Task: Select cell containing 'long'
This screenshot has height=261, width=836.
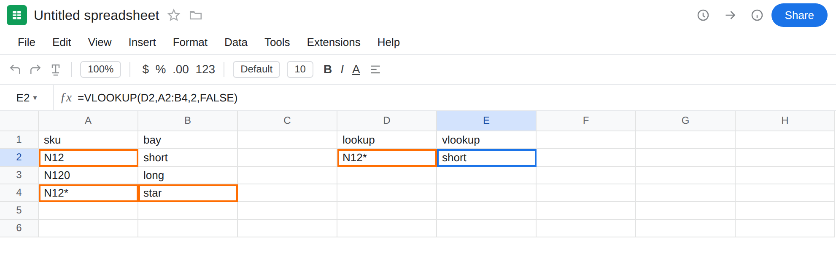Action: (x=188, y=175)
